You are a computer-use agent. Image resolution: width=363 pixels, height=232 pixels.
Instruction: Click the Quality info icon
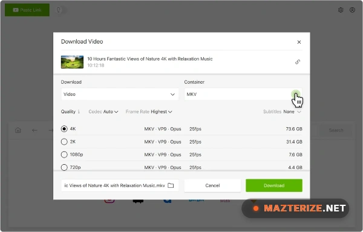point(79,111)
